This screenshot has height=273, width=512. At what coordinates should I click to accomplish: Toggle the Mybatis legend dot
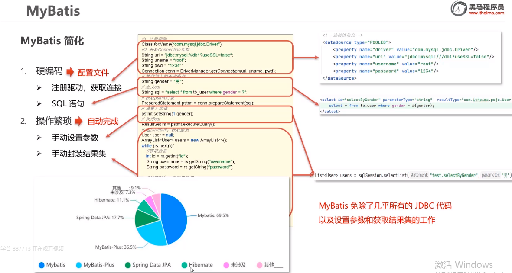(42, 265)
